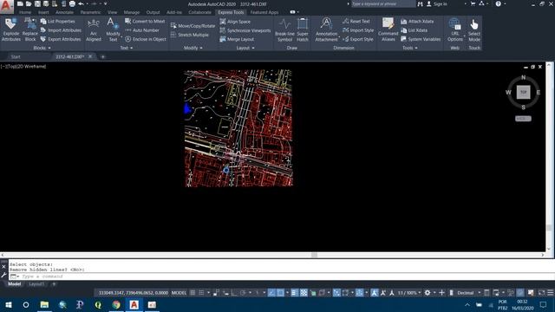Select the Reset Text tool
Screen dimensions: 555x312
click(356, 21)
